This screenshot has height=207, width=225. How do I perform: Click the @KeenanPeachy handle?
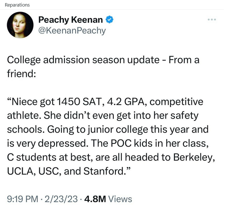[72, 30]
